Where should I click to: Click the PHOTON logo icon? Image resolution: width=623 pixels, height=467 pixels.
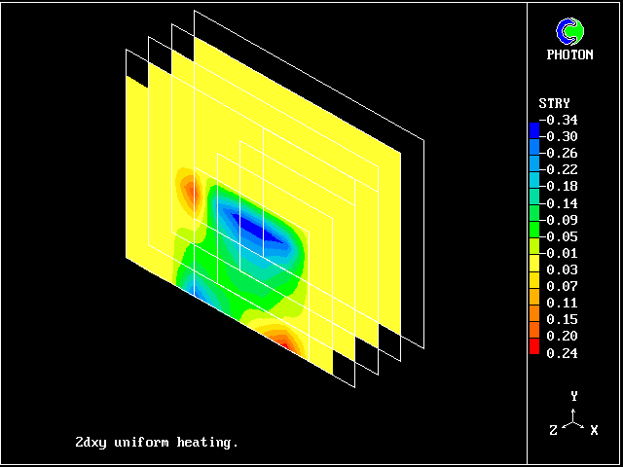pyautogui.click(x=569, y=32)
